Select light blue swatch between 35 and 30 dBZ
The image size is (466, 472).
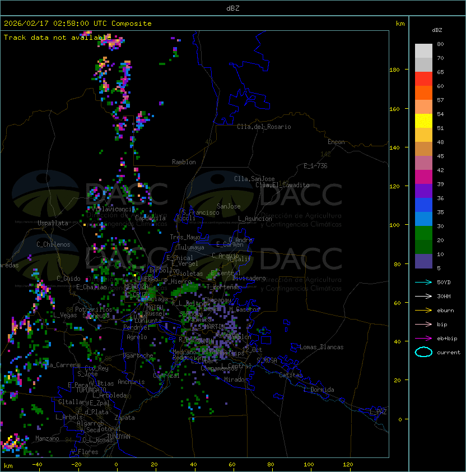point(423,219)
